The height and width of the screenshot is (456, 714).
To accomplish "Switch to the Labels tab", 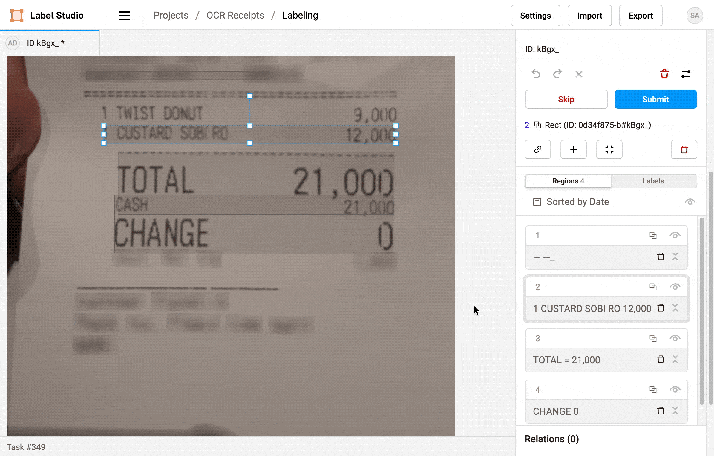I will [x=653, y=181].
